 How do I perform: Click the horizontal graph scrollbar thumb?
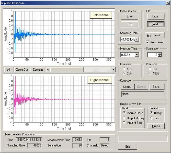(67, 70)
